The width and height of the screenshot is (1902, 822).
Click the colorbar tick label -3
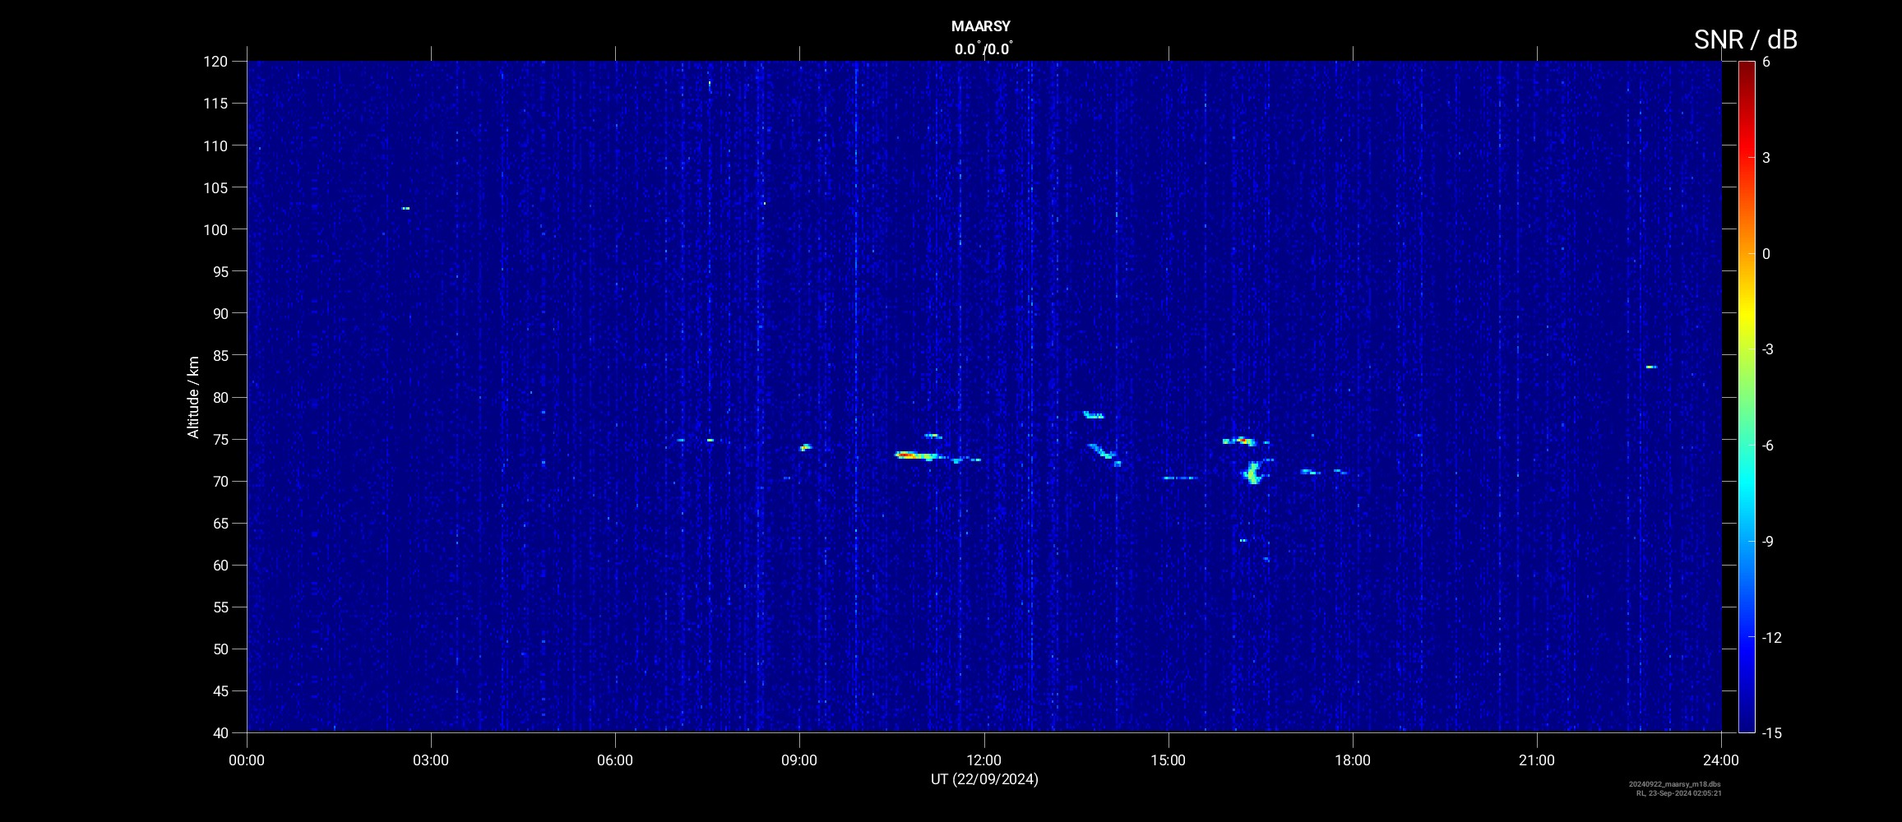[1768, 349]
